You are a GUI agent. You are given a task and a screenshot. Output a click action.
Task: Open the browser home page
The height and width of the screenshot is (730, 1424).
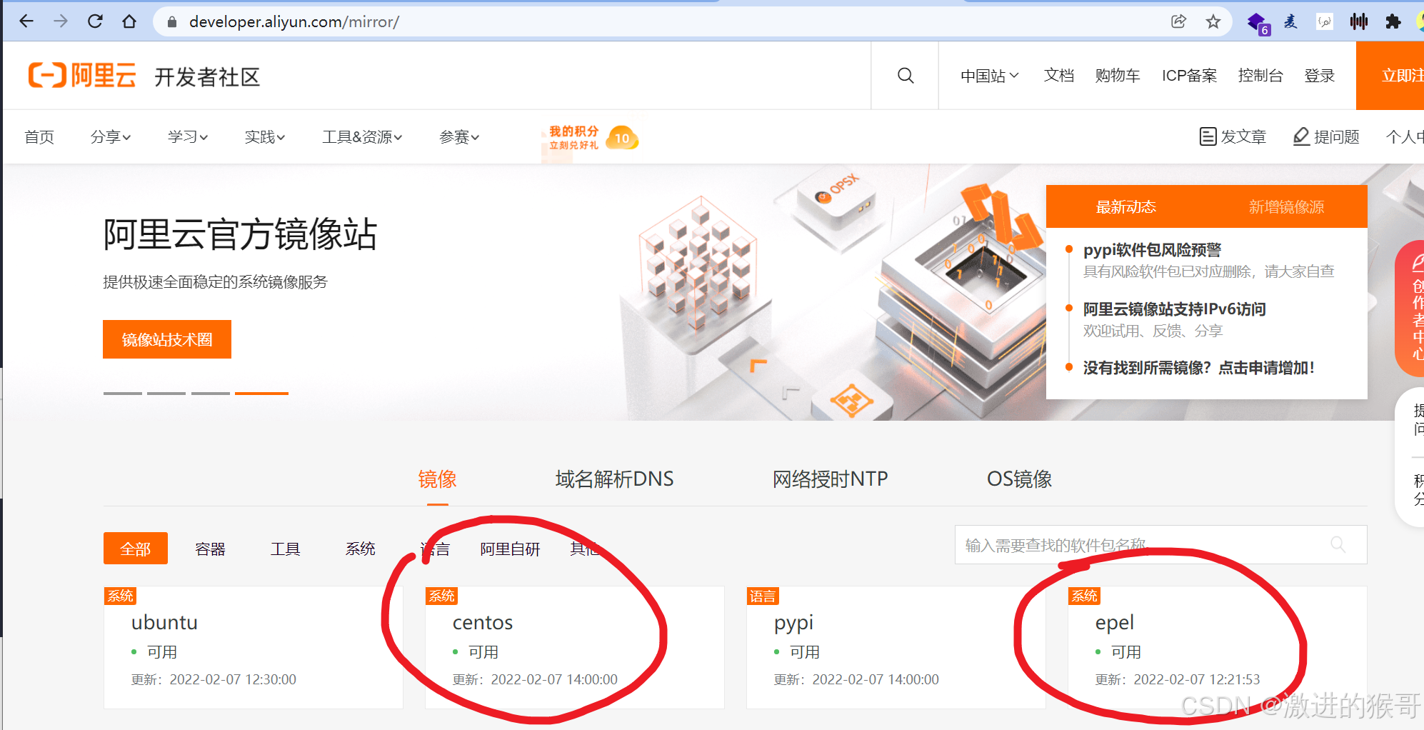[x=129, y=21]
